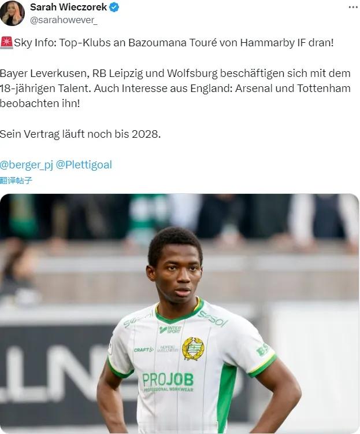Click the @sarahowever_ handle
The image size is (360, 434).
pos(64,20)
